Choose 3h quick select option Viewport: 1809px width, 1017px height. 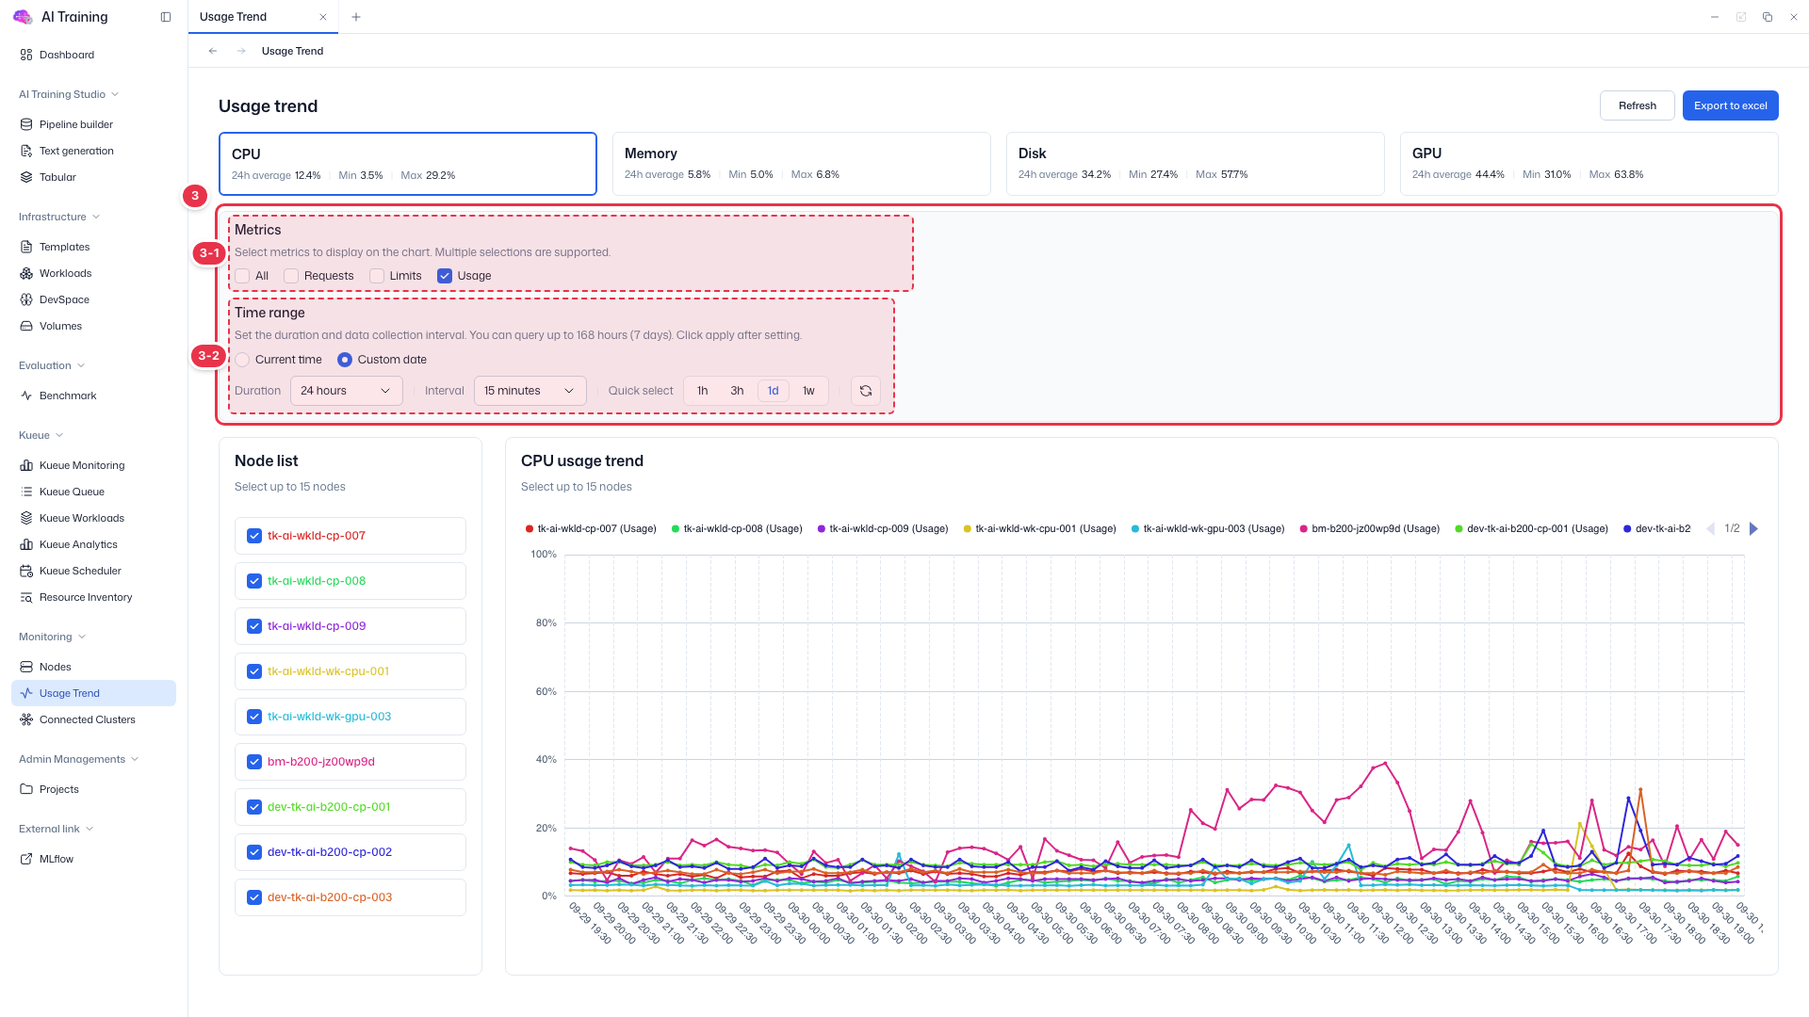tap(737, 391)
